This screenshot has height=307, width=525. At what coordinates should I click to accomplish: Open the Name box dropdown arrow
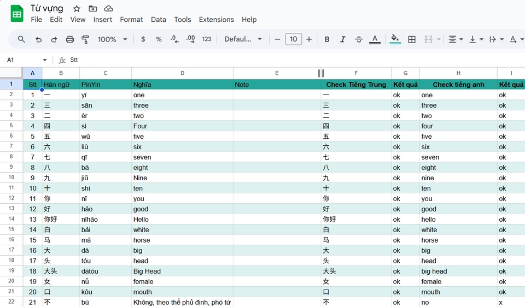coord(45,60)
